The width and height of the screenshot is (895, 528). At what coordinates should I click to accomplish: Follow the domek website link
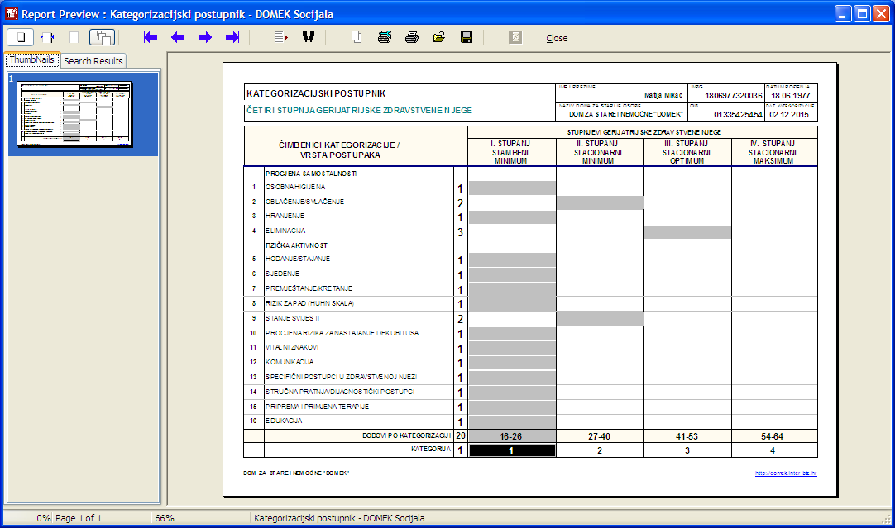[x=786, y=473]
